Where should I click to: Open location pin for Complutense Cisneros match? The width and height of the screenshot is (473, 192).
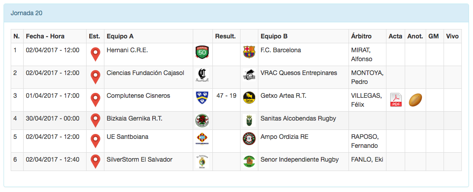(95, 100)
